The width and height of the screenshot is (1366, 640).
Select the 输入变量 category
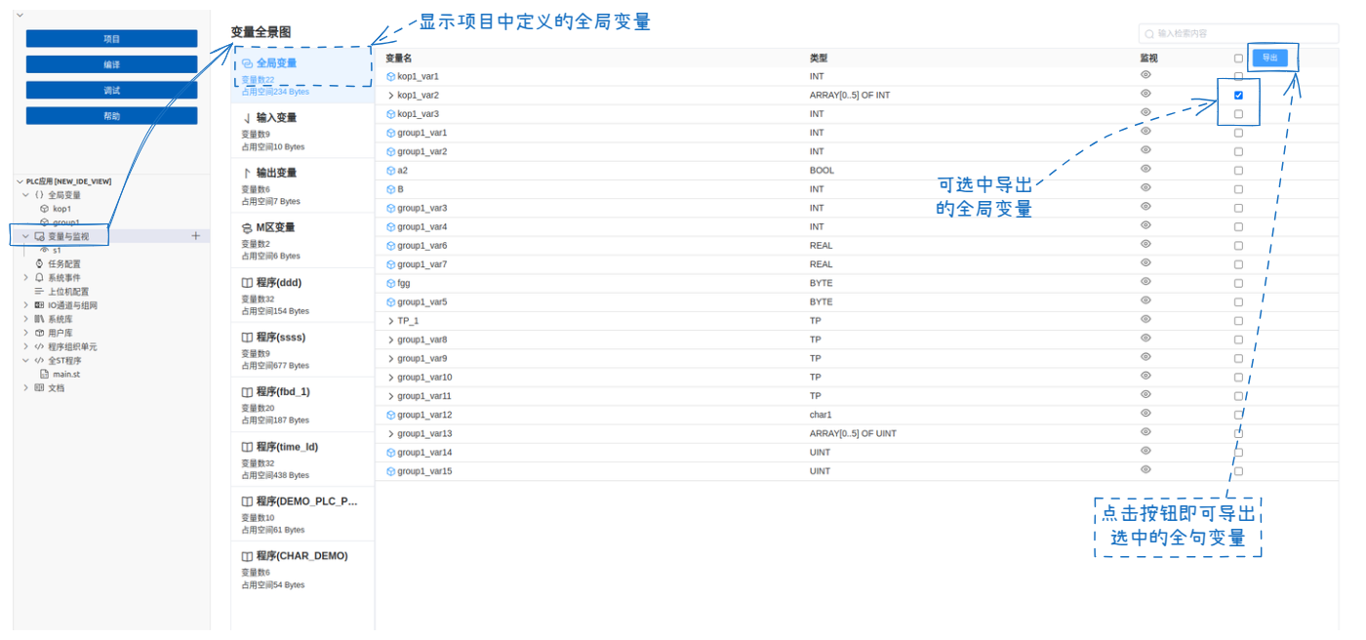[x=302, y=132]
